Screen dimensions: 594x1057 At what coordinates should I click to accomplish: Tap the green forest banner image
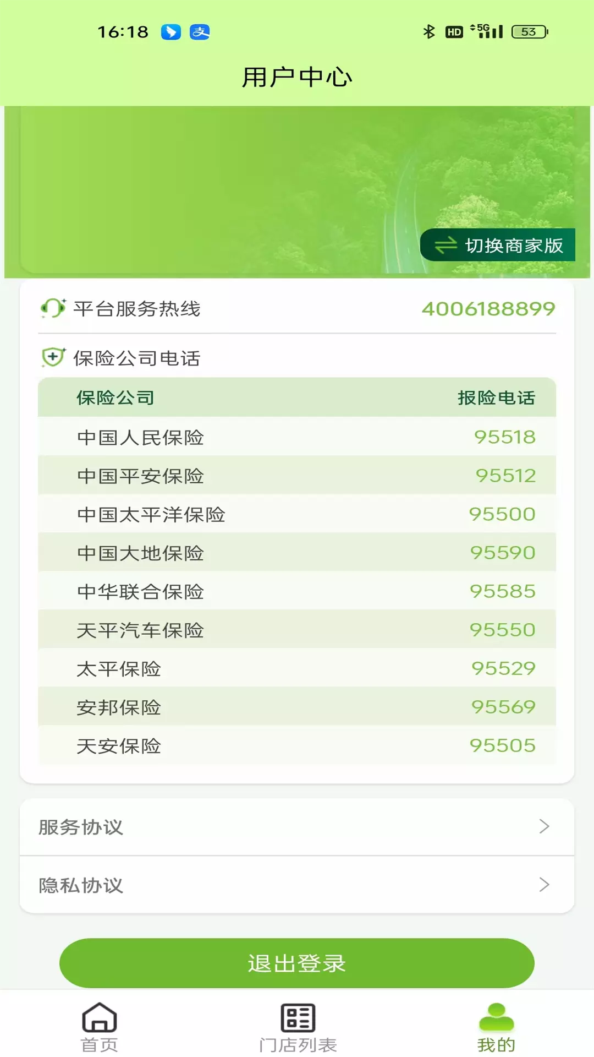(x=220, y=187)
